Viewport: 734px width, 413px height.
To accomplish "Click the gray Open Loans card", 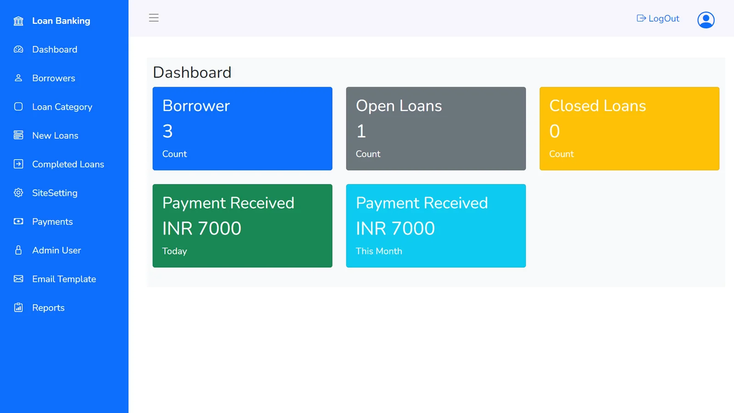I will [x=436, y=128].
